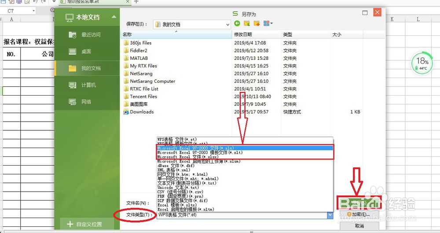
Task: Choose Microsoft Excel 97-2003 文件(*.xls)
Action: click(245, 148)
